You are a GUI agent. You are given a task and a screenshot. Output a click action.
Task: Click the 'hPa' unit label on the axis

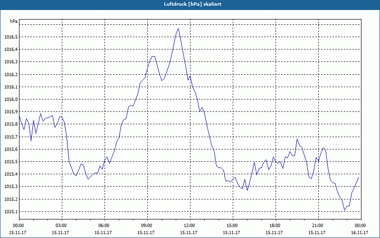(14, 21)
